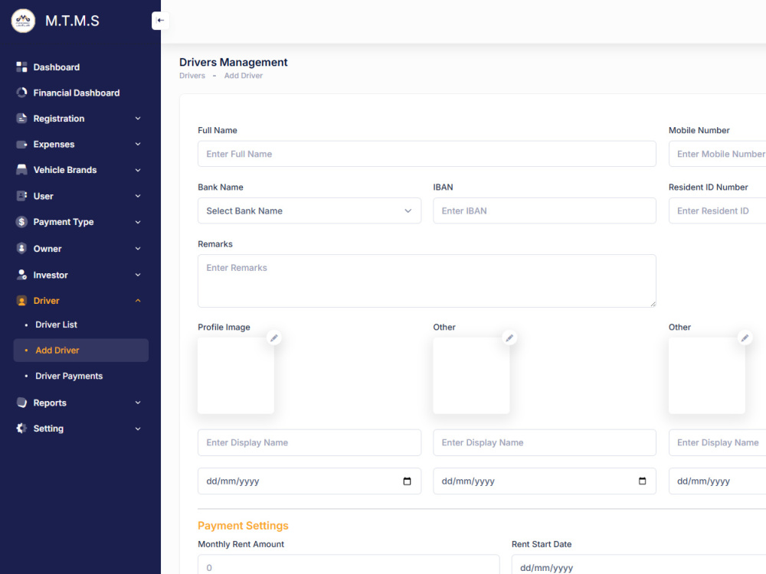Image resolution: width=766 pixels, height=574 pixels.
Task: Click the Owner shield icon
Action: tap(21, 249)
